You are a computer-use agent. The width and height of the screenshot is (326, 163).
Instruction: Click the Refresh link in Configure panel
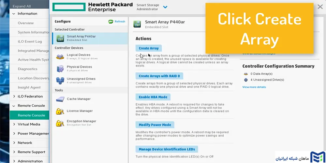[x=120, y=22]
